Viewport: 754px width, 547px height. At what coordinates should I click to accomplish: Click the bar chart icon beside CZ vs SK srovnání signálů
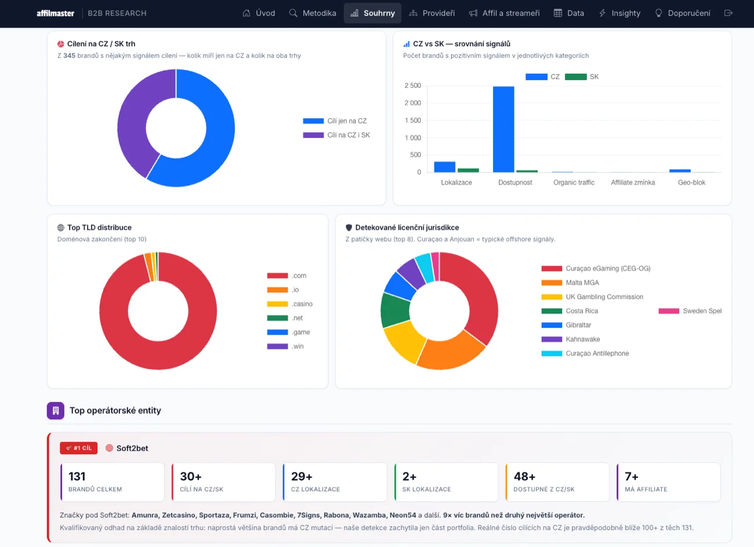tap(407, 44)
